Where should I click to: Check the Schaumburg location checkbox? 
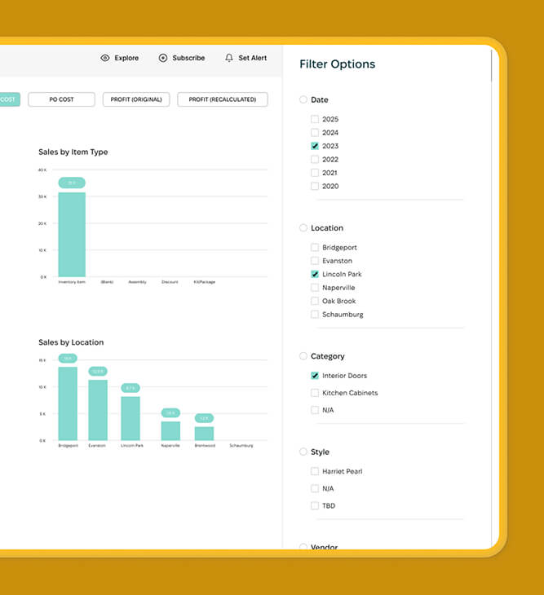tap(315, 315)
